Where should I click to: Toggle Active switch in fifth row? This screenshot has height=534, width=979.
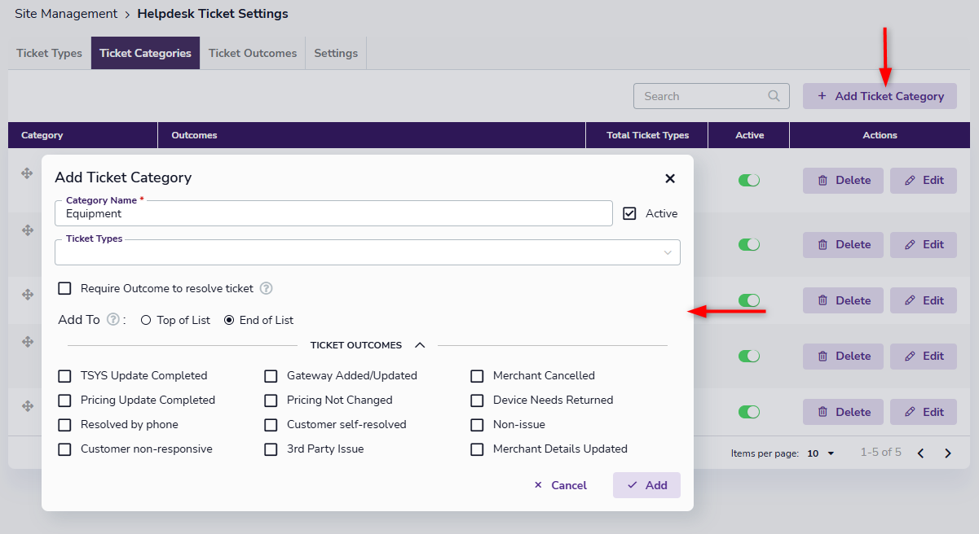pyautogui.click(x=749, y=412)
